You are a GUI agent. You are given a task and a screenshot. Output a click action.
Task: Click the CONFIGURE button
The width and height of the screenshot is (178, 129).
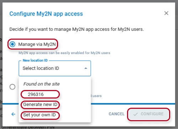tap(148, 114)
